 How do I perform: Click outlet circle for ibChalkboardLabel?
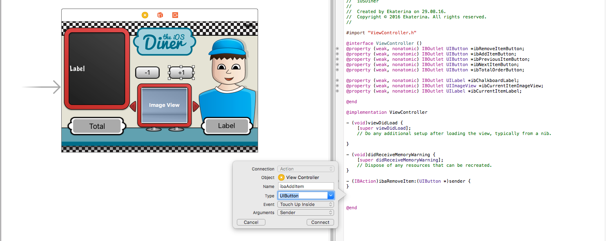(337, 80)
